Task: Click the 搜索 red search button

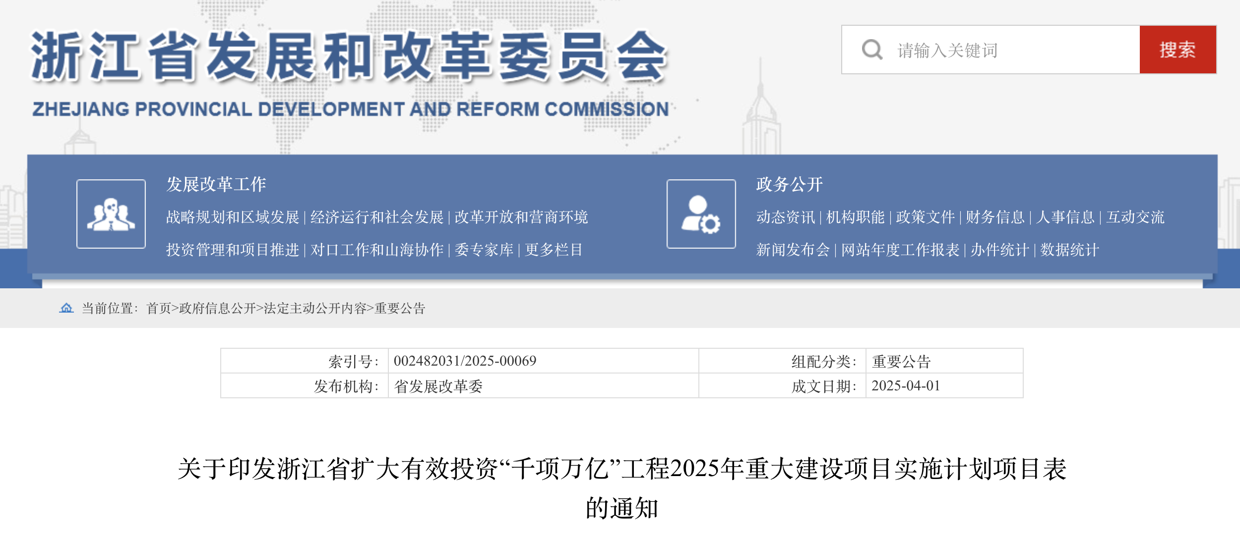Action: click(x=1178, y=50)
